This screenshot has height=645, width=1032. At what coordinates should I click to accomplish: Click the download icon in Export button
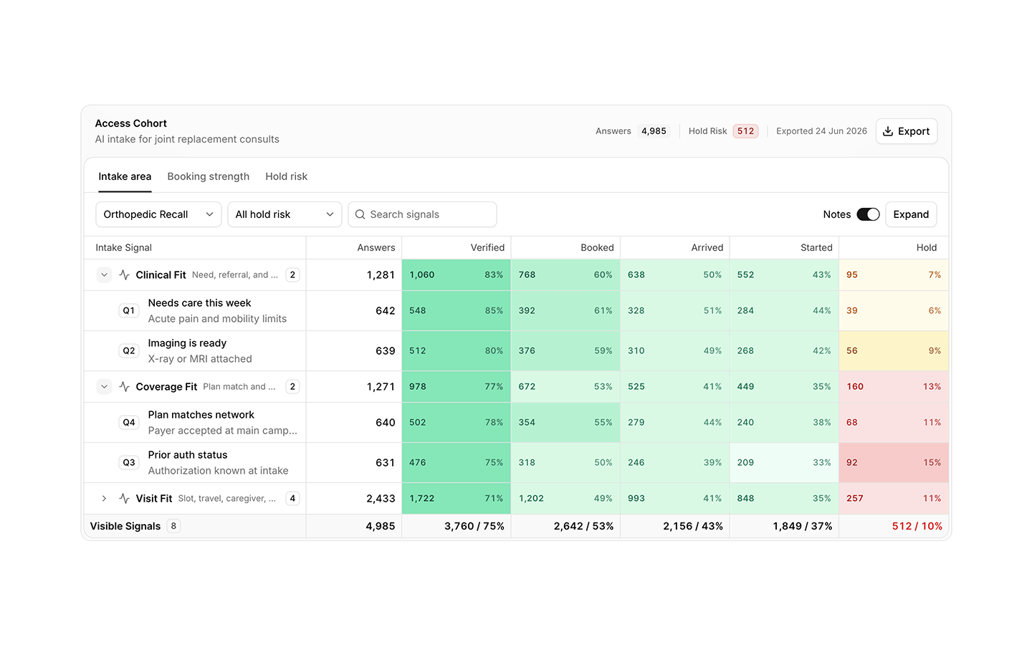click(x=888, y=131)
